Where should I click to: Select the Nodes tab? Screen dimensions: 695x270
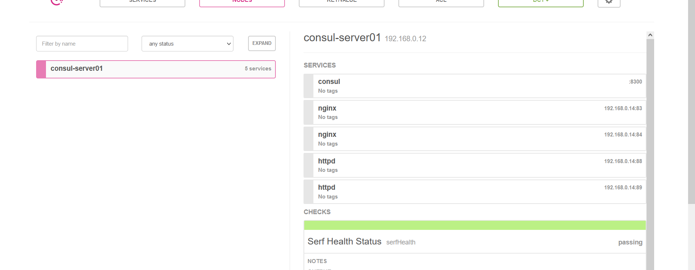click(x=242, y=2)
